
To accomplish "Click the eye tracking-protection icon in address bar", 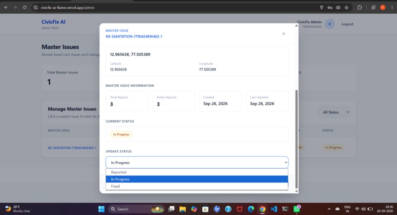I will point(338,7).
